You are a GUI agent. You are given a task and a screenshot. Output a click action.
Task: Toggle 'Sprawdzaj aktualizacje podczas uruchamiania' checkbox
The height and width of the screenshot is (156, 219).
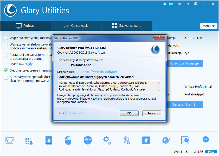(x=6, y=55)
